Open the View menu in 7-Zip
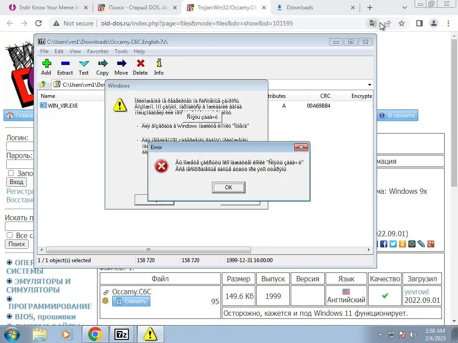This screenshot has height=343, width=458. (75, 51)
